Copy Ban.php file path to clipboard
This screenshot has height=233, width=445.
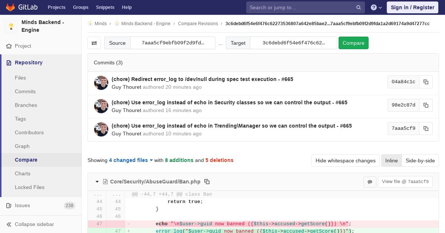(207, 182)
